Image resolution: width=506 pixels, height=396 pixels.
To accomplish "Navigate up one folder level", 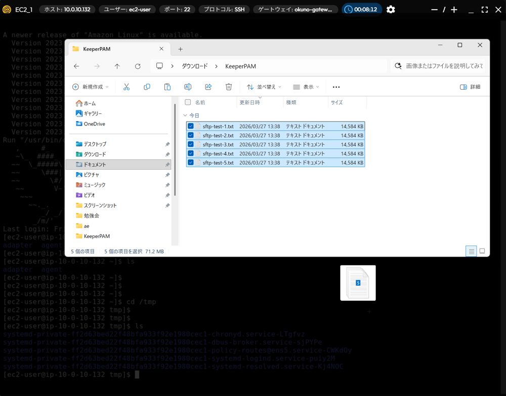I will tap(117, 66).
